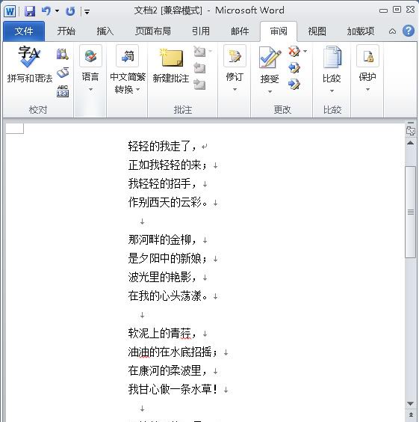Run 拼写和语法 check

coord(30,64)
